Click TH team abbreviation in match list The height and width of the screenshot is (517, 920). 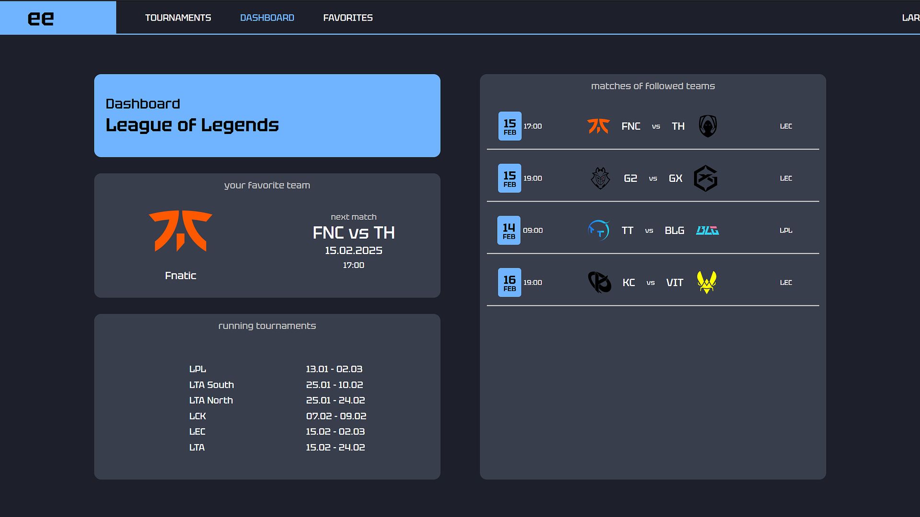click(x=678, y=126)
